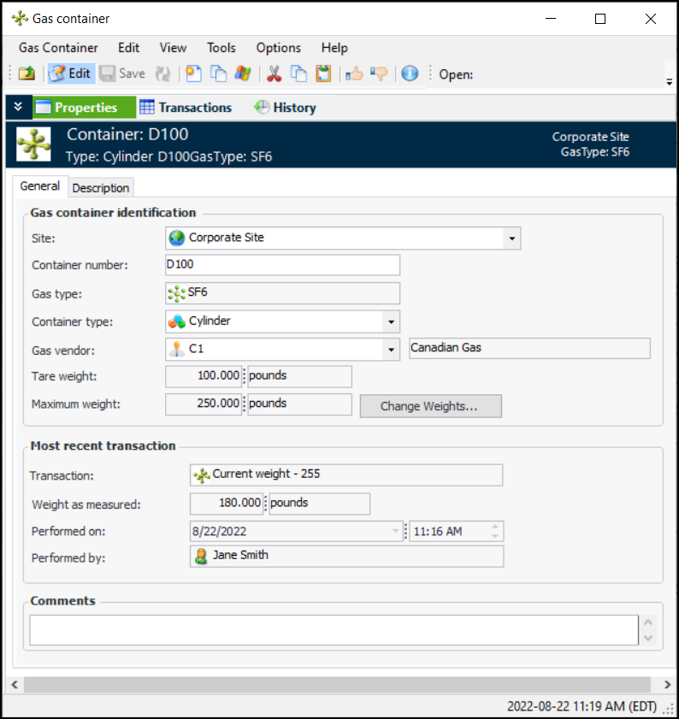Switch to the Transactions tab
The width and height of the screenshot is (679, 719).
(186, 108)
